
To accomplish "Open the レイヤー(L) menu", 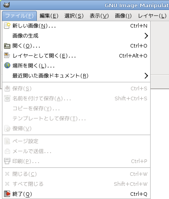I will tap(152, 16).
